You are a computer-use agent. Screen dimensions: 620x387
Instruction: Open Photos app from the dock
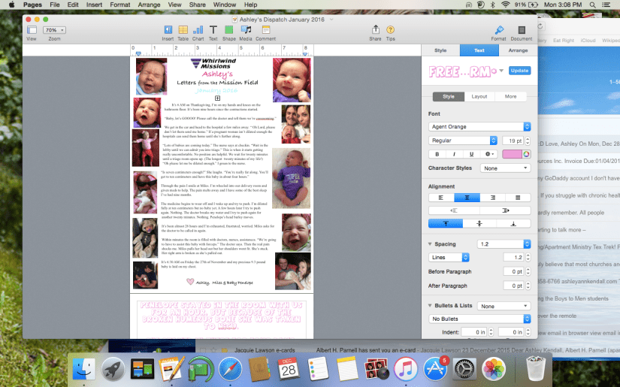(494, 368)
